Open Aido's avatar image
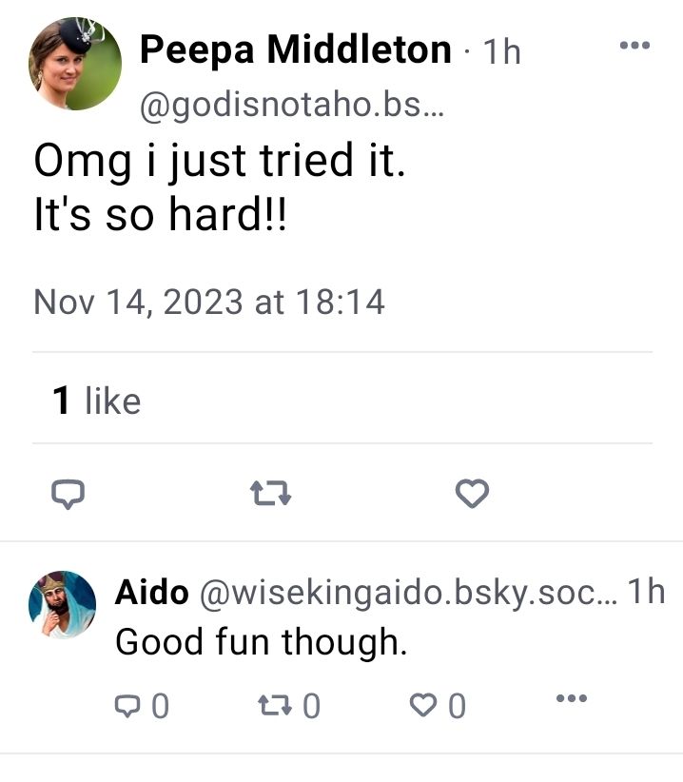Image resolution: width=683 pixels, height=782 pixels. 63,604
